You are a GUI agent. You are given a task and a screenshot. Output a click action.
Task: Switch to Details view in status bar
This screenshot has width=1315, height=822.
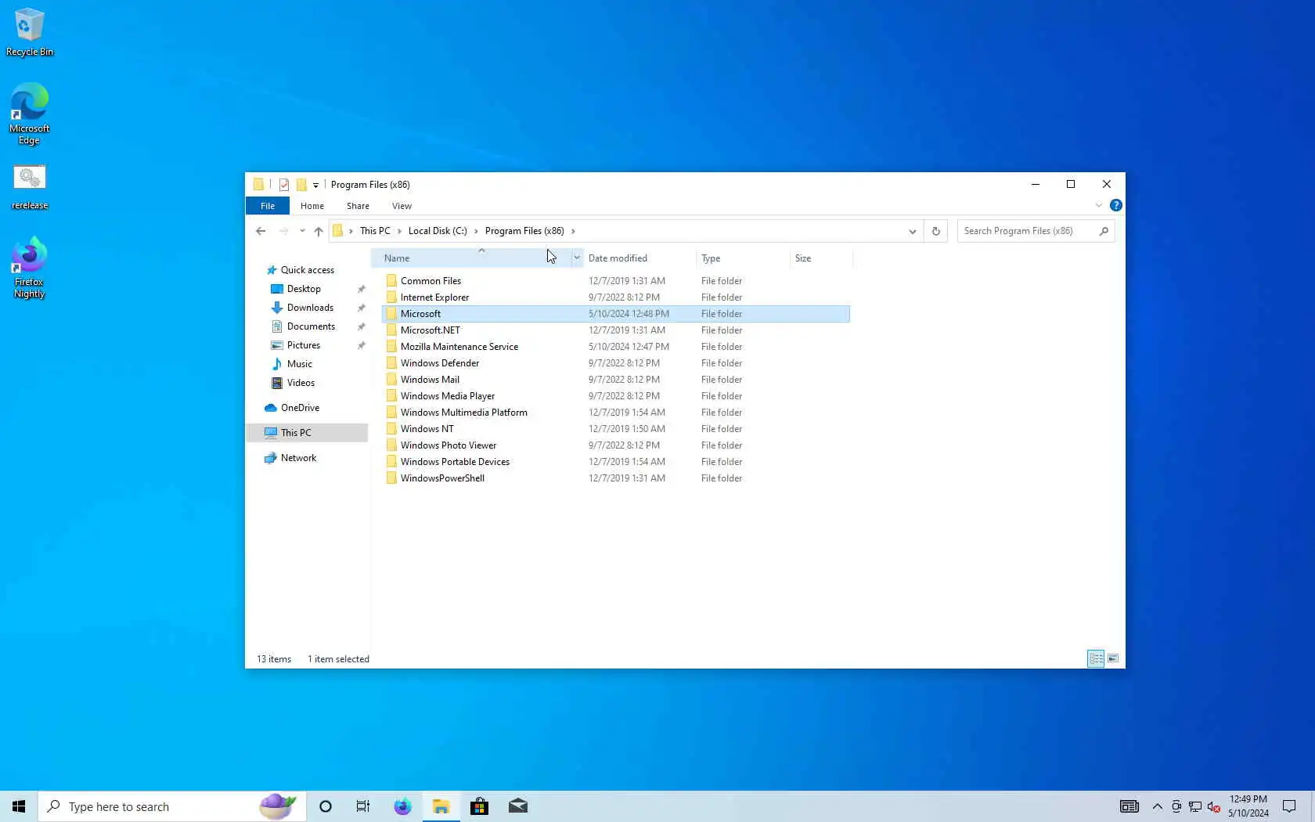click(1096, 658)
